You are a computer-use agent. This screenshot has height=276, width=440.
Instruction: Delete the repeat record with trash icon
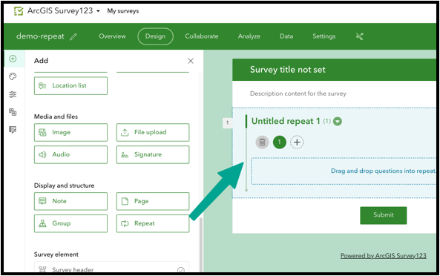(262, 142)
